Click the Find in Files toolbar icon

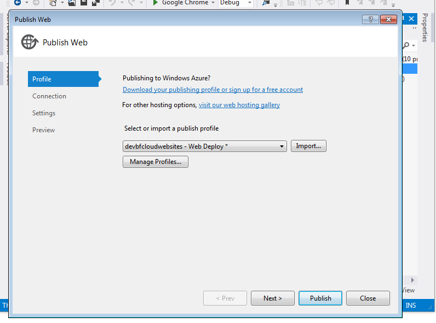click(x=266, y=3)
